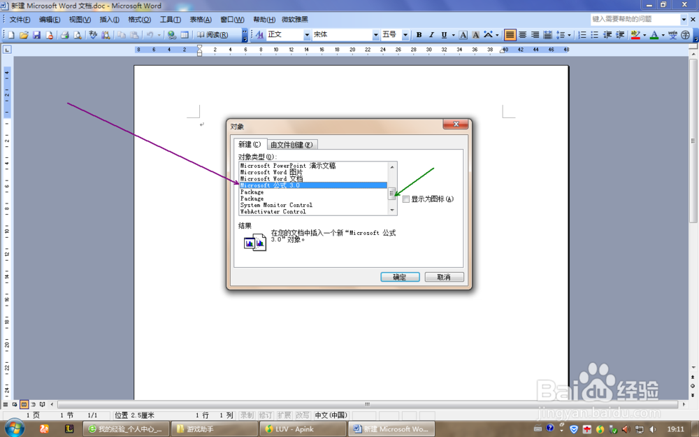
Task: Open the font size dropdown showing 五号
Action: [x=405, y=35]
